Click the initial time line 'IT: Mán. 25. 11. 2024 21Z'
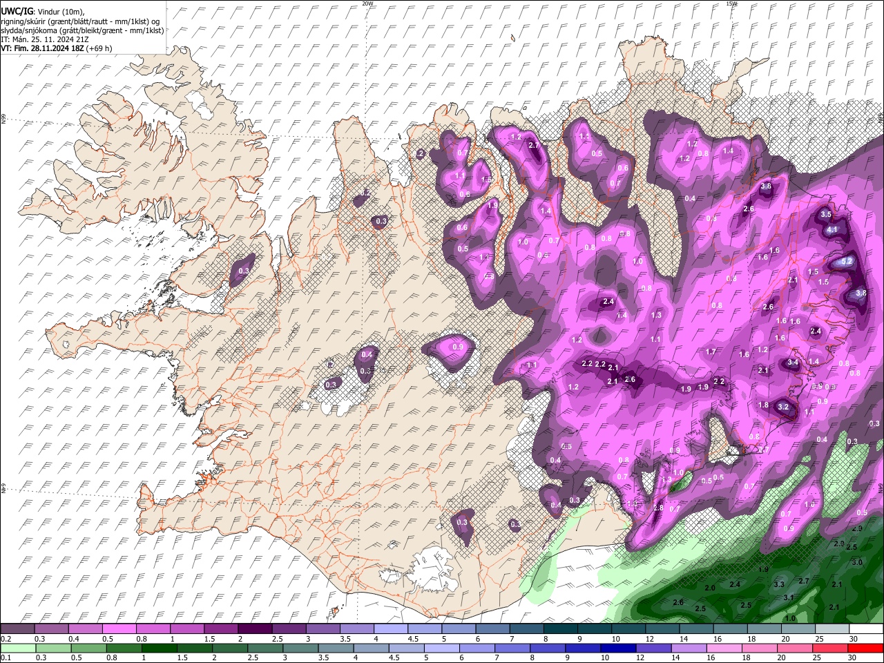Viewport: 884px width, 663px height. point(44,39)
